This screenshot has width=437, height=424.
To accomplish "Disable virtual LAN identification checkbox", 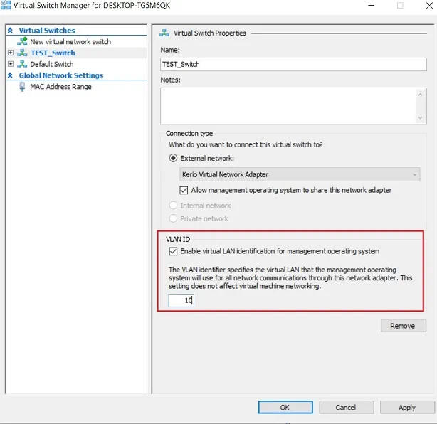I will [172, 251].
